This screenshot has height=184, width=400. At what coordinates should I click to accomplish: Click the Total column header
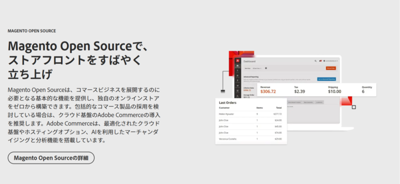coord(278,108)
